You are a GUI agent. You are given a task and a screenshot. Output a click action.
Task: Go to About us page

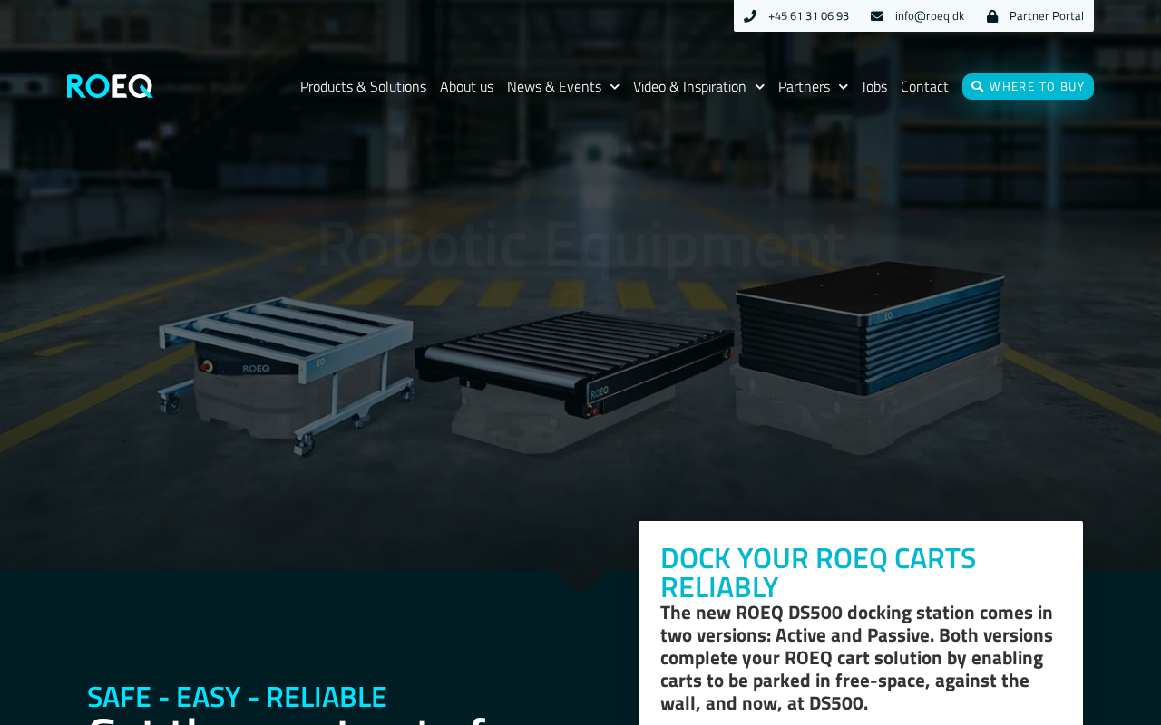[x=466, y=86]
